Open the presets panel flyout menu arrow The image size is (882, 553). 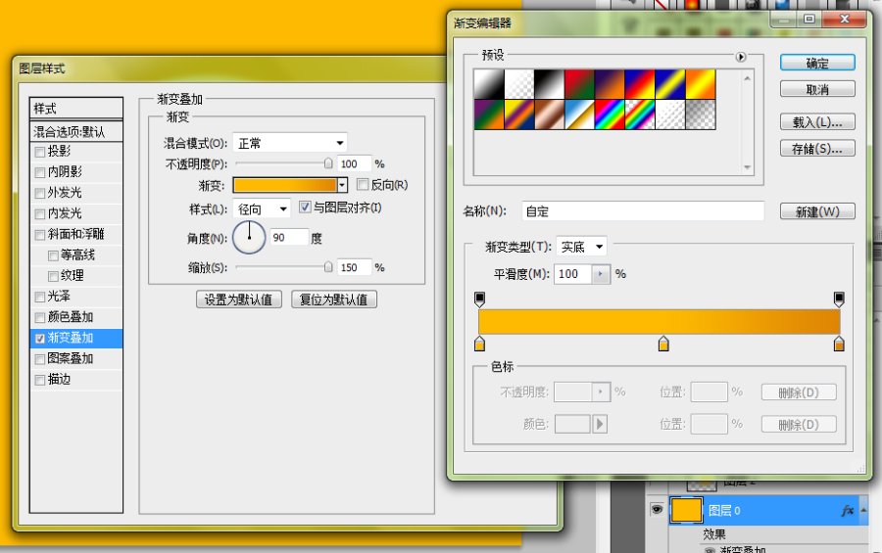coord(741,58)
